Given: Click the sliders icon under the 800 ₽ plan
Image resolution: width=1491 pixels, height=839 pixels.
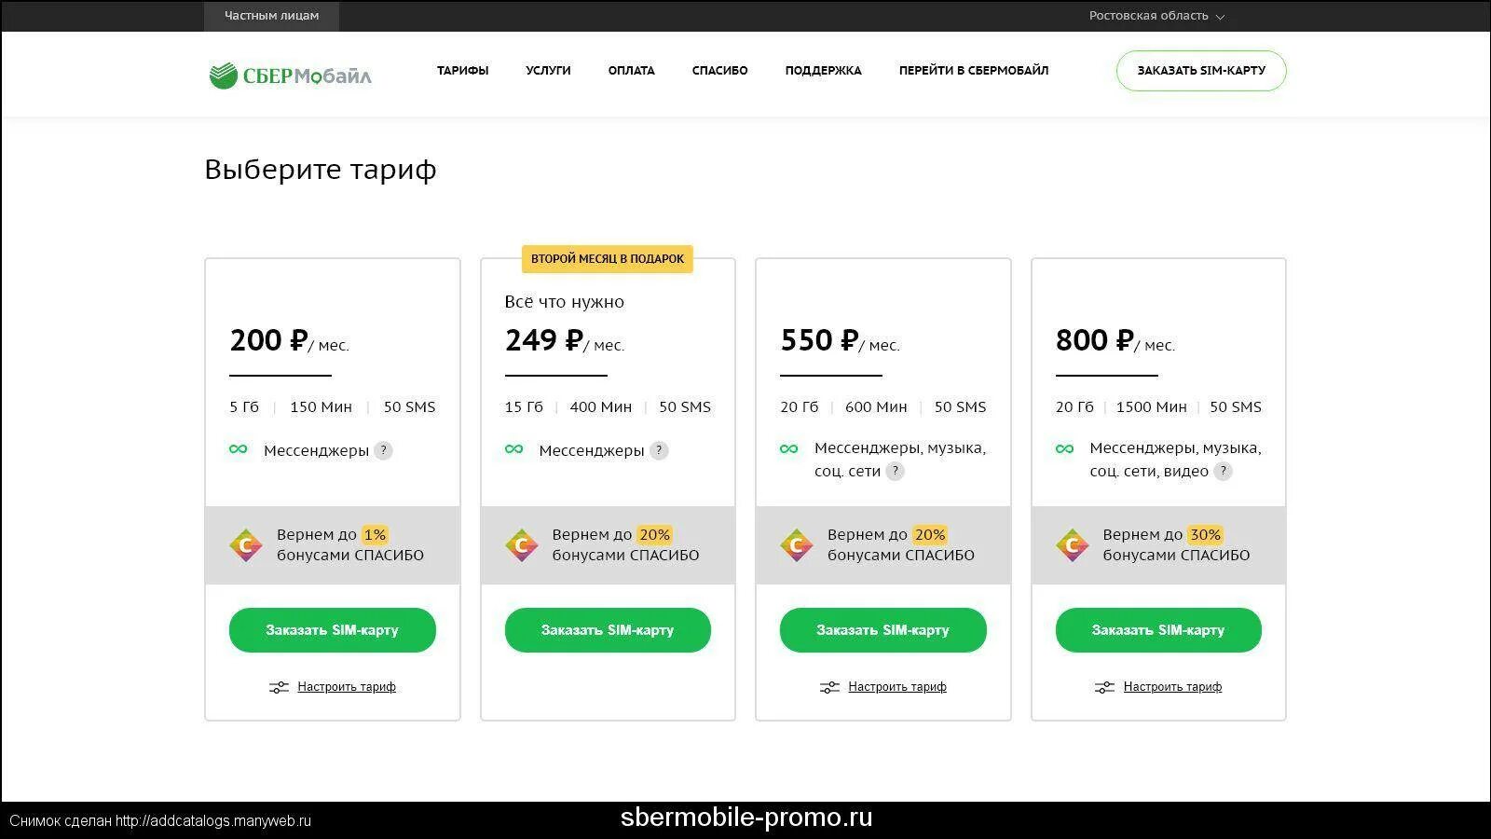Looking at the screenshot, I should (1104, 688).
